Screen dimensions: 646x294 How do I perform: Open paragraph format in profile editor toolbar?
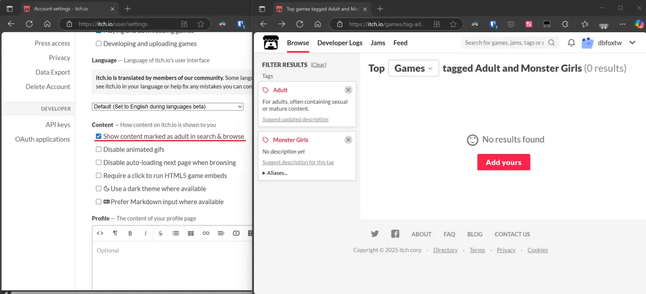pyautogui.click(x=115, y=233)
